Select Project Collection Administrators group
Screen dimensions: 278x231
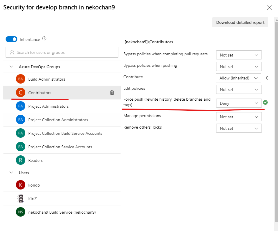coord(62,119)
